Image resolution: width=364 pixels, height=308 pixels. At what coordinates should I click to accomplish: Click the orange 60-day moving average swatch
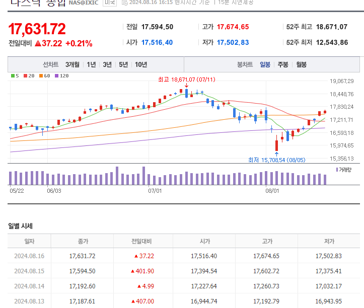click(x=41, y=75)
